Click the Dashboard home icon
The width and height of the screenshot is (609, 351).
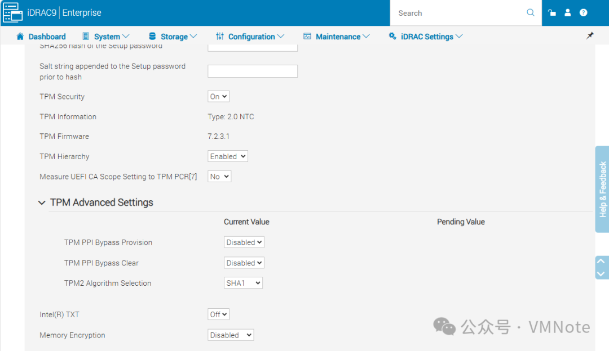20,37
